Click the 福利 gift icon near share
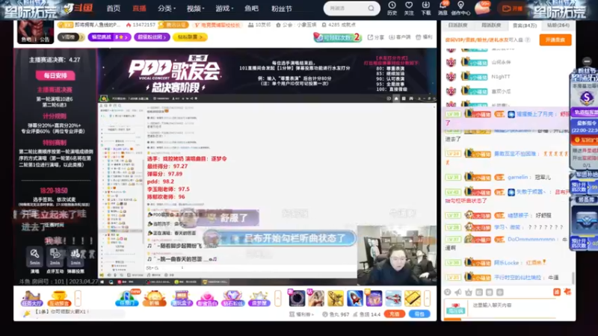Image resolution: width=598 pixels, height=336 pixels. pyautogui.click(x=424, y=37)
